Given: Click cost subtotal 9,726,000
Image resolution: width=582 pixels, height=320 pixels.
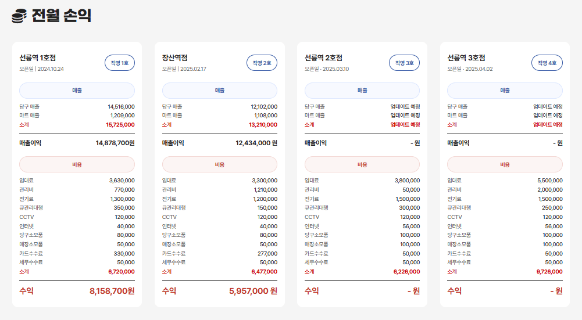Looking at the screenshot, I should click(549, 272).
